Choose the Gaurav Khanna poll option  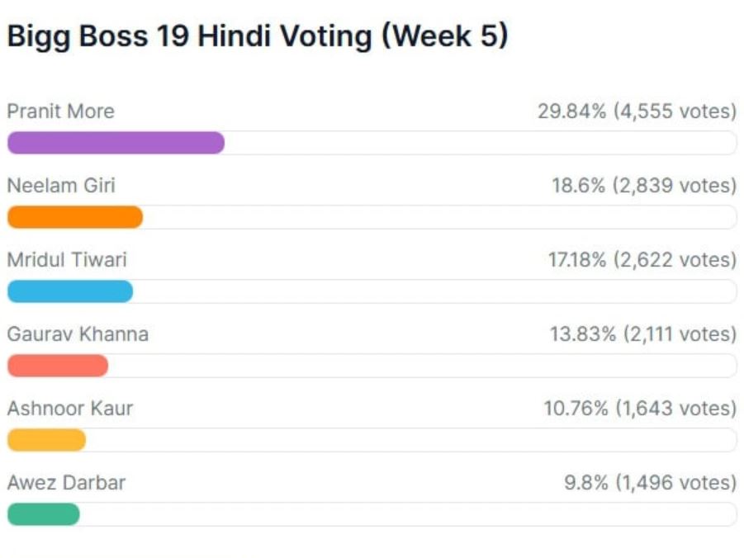pos(78,334)
